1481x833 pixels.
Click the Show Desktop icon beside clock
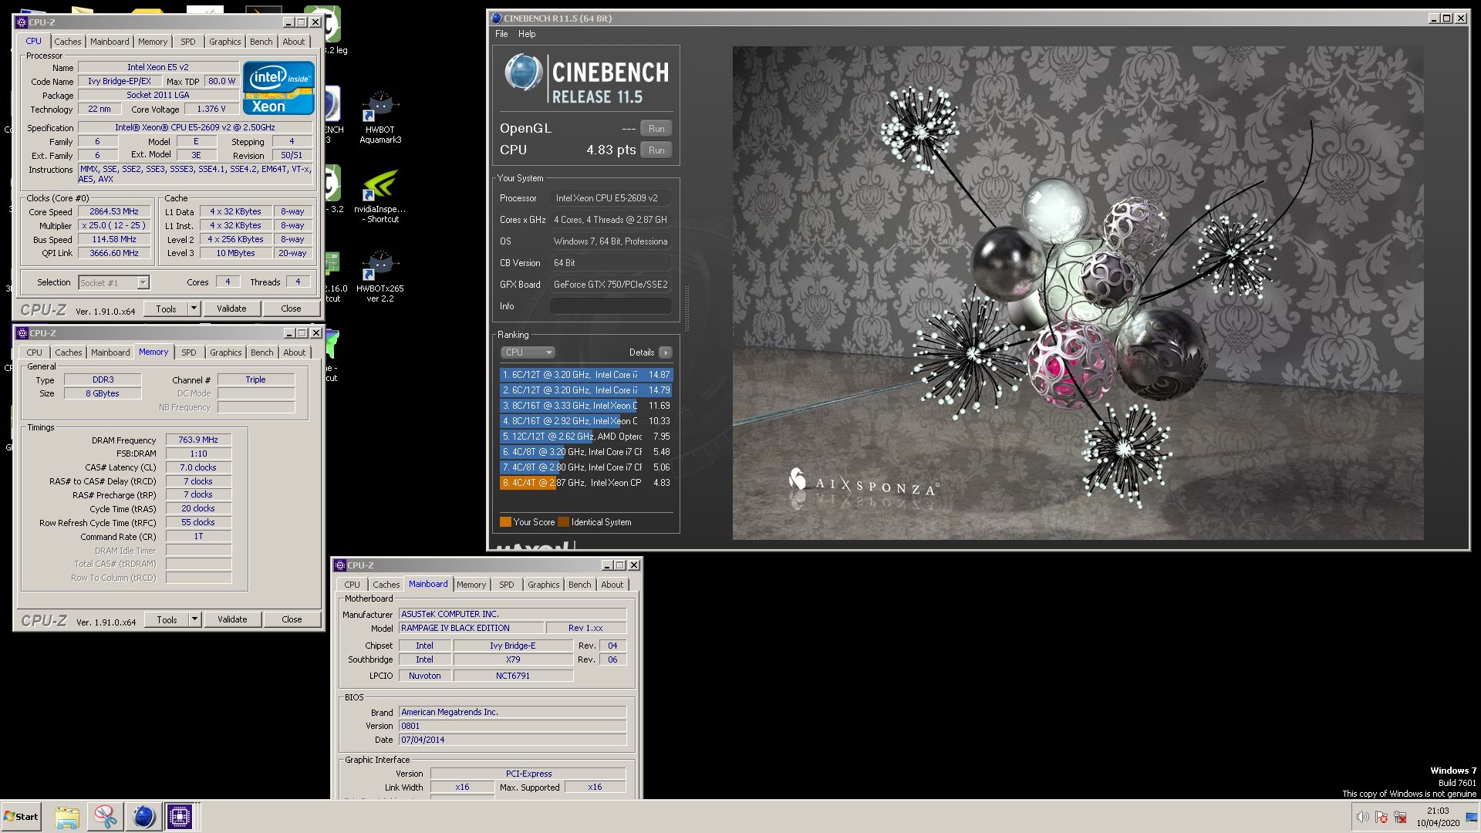(1471, 817)
